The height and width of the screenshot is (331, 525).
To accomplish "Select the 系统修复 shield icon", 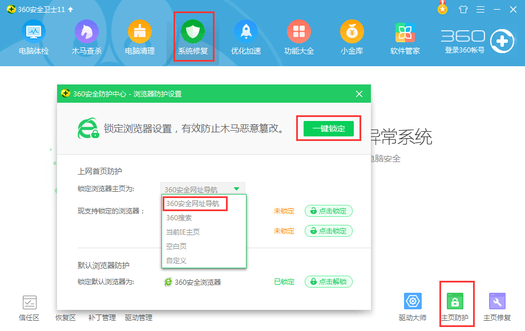I will [x=193, y=31].
